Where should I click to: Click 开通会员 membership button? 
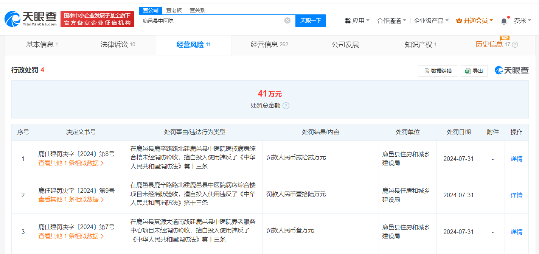475,21
